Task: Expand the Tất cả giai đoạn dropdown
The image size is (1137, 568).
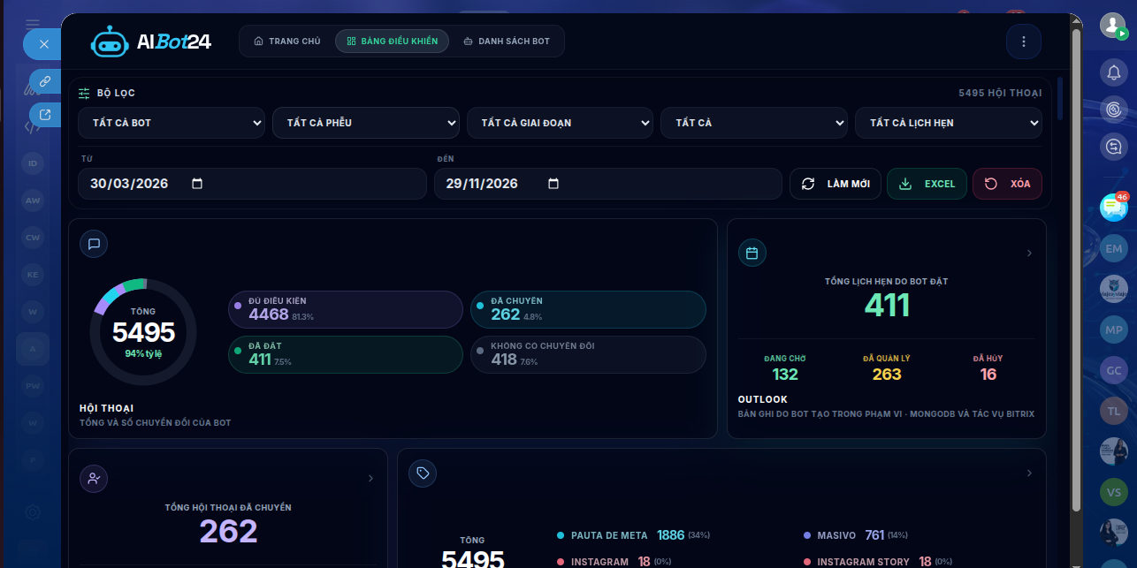Action: [x=560, y=123]
